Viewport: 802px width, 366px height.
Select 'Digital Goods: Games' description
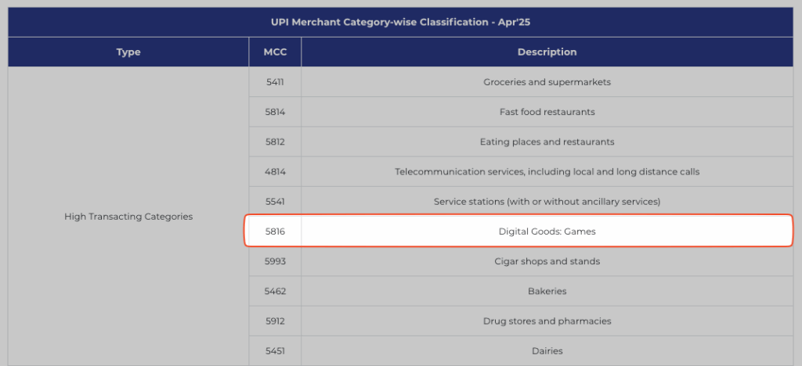[547, 231]
